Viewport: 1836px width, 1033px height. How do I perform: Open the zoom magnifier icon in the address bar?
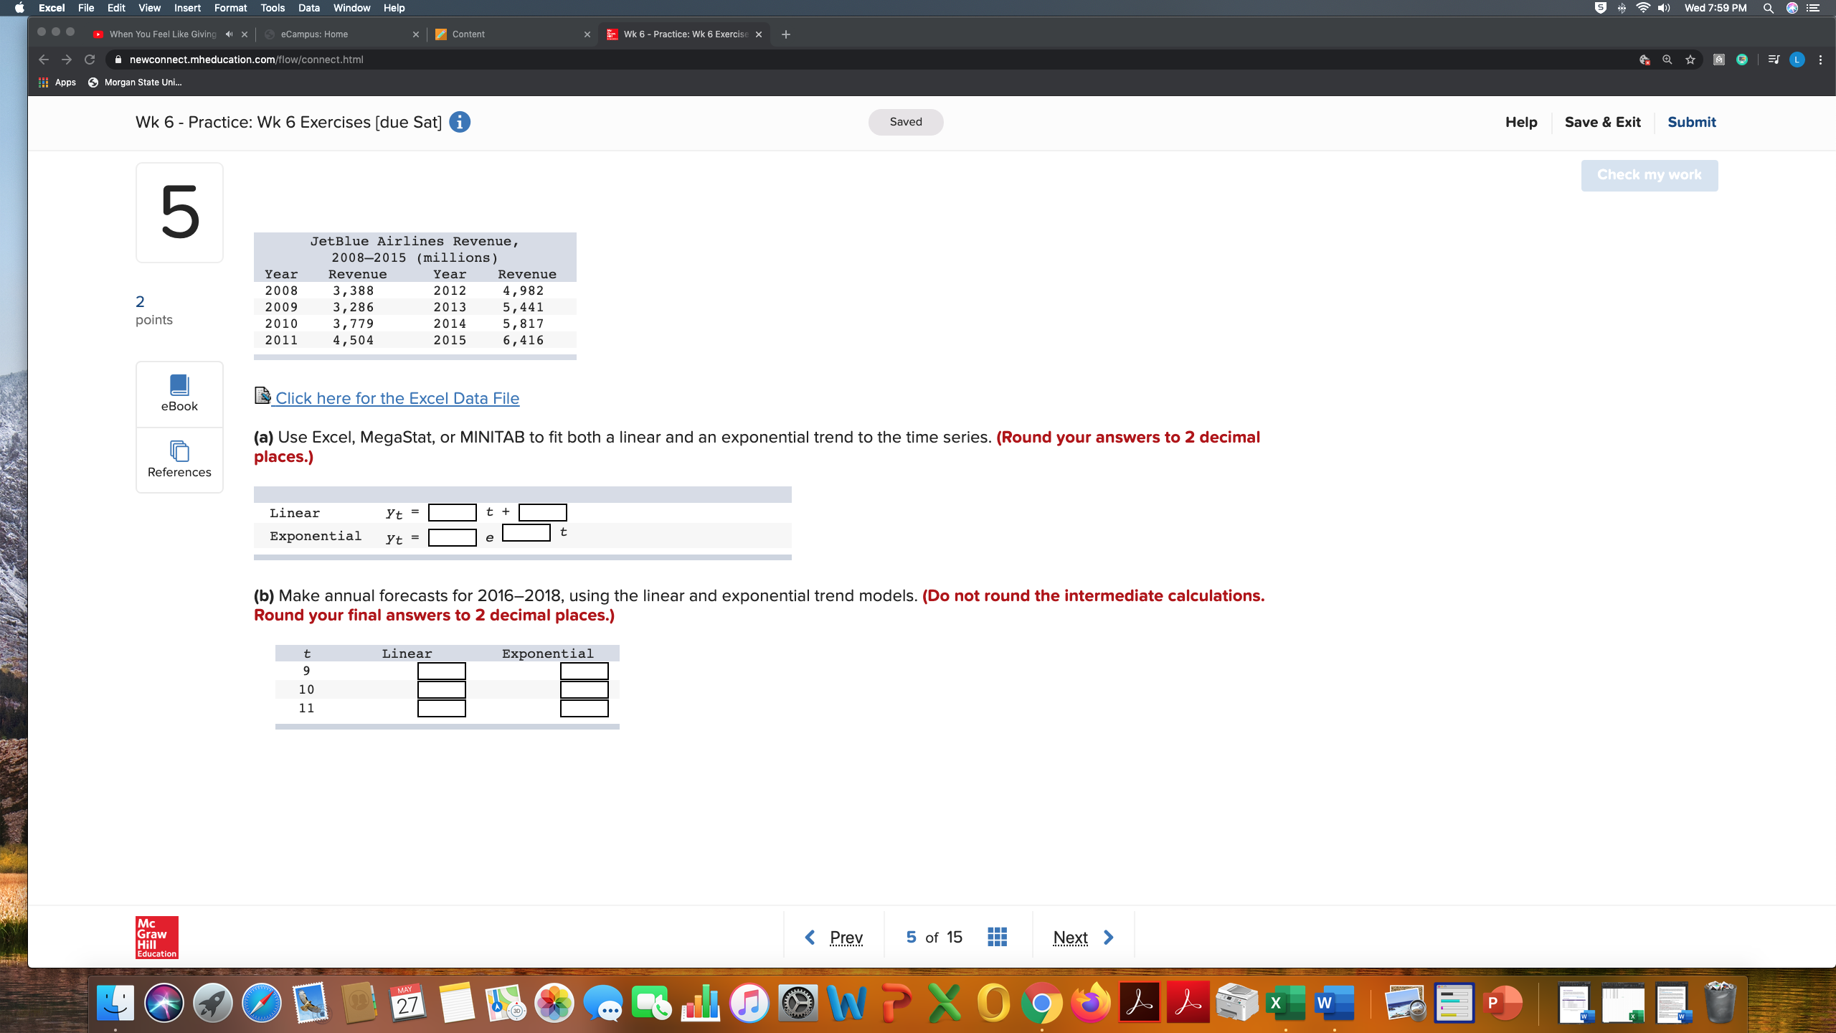pyautogui.click(x=1667, y=59)
